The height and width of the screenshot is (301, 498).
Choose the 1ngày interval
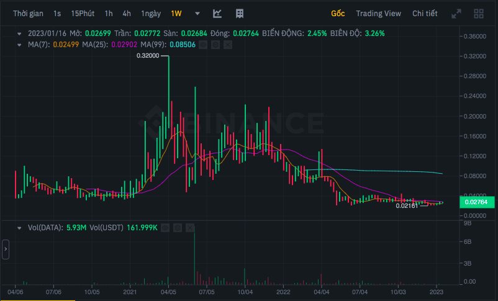[151, 14]
